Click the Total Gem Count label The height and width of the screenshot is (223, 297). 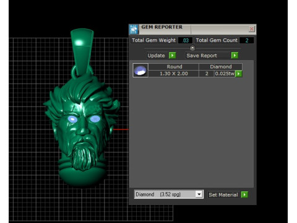coord(217,40)
